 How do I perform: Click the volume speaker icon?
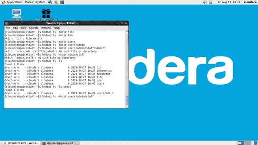coord(205,2)
